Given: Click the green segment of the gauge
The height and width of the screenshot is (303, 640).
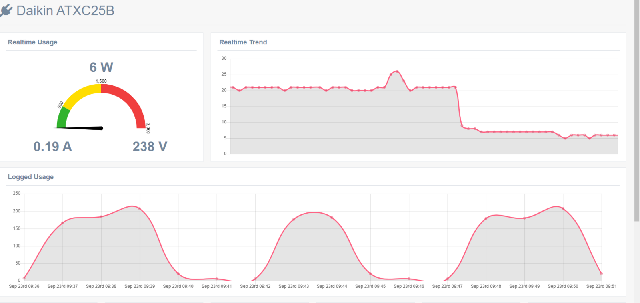Looking at the screenshot, I should 62,118.
